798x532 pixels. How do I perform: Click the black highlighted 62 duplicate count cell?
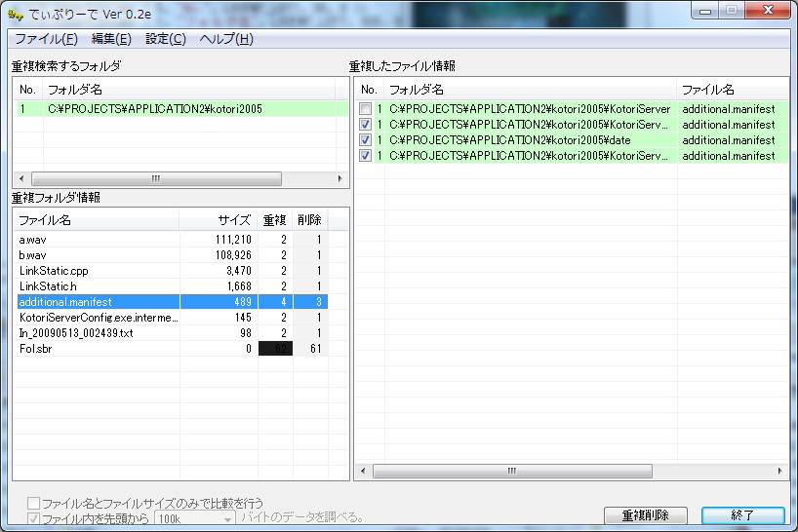[x=273, y=349]
